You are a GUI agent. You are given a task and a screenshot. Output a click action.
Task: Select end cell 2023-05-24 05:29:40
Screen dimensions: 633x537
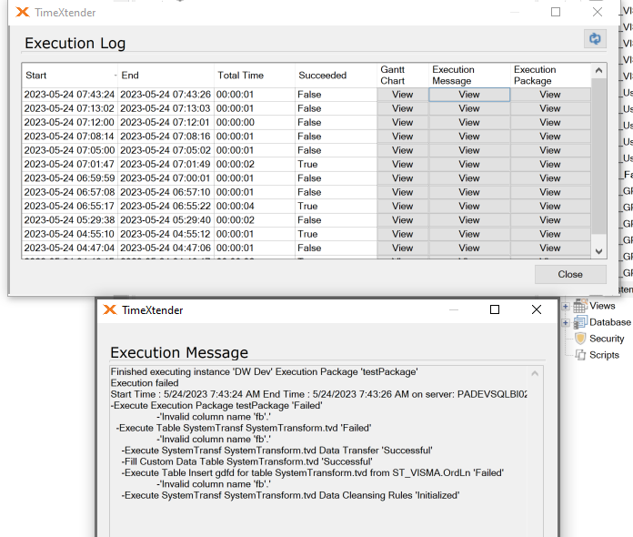[x=166, y=220]
